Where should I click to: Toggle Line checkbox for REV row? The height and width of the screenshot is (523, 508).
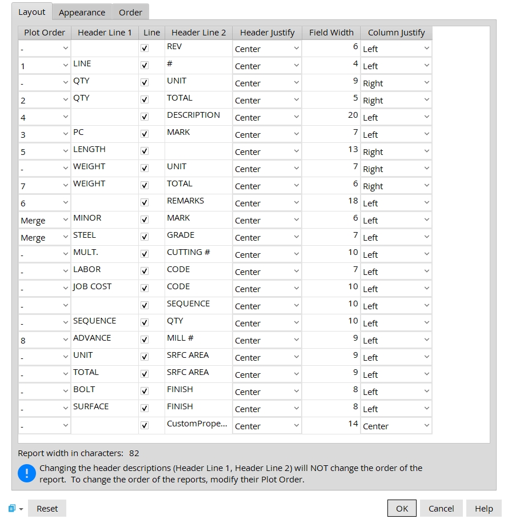(x=145, y=49)
